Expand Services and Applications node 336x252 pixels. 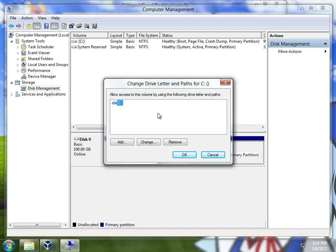11,94
